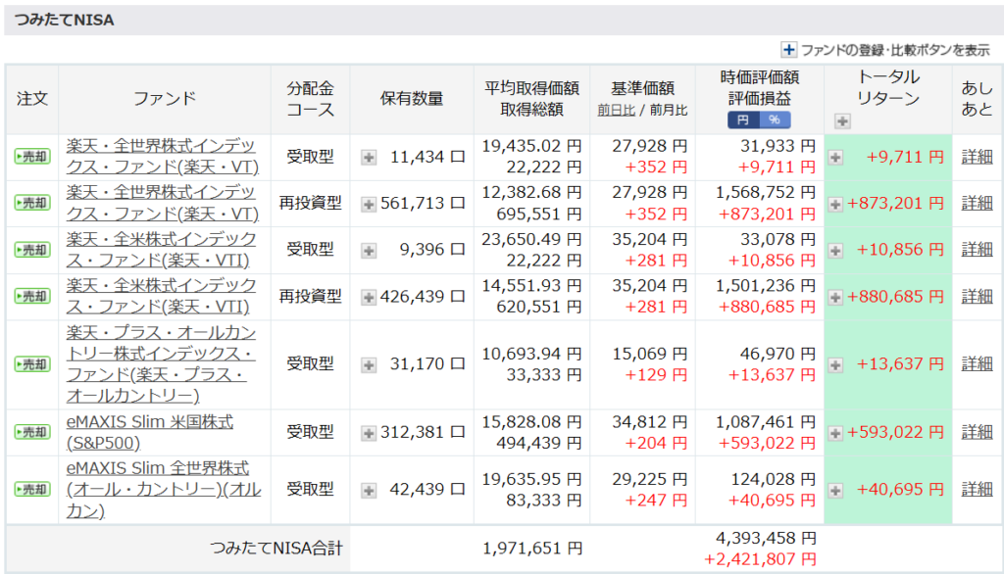This screenshot has width=1004, height=574.
Task: Expand holdings detail beside 11,434 口
Action: [369, 157]
